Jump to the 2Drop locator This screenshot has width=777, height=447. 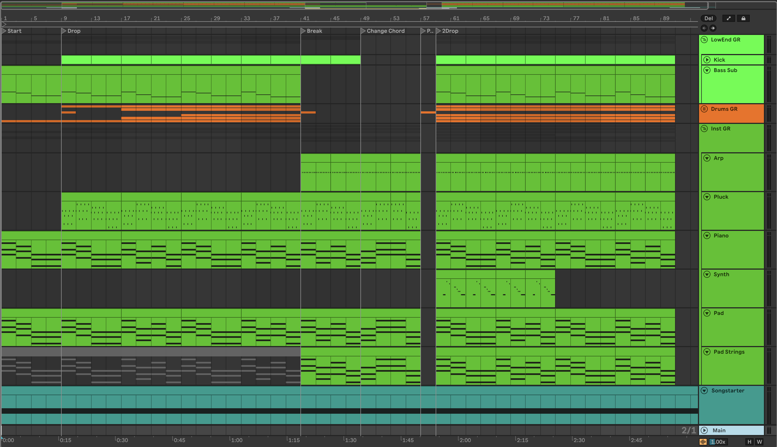tap(447, 31)
